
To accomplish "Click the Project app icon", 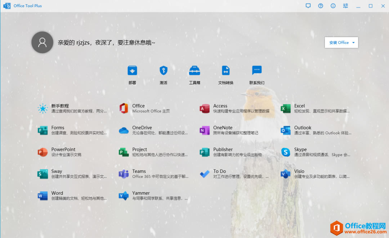I will (124, 152).
